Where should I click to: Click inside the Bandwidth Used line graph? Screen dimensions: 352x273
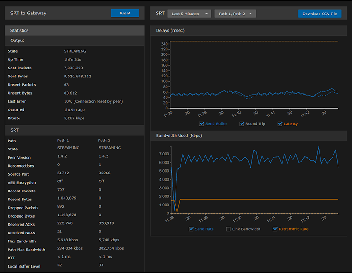(x=253, y=180)
